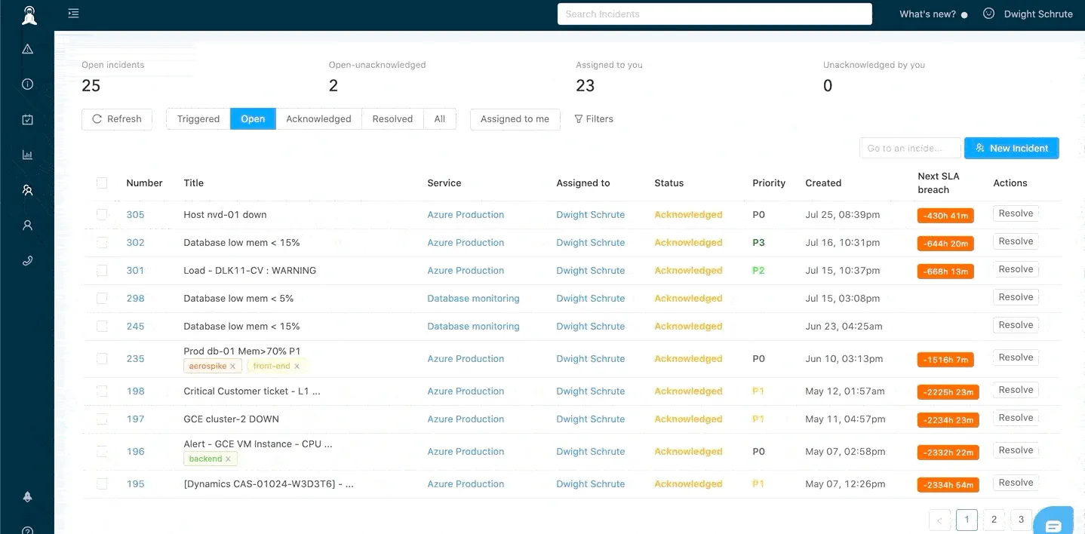Image resolution: width=1085 pixels, height=534 pixels.
Task: Open the phone icon in sidebar
Action: [28, 260]
